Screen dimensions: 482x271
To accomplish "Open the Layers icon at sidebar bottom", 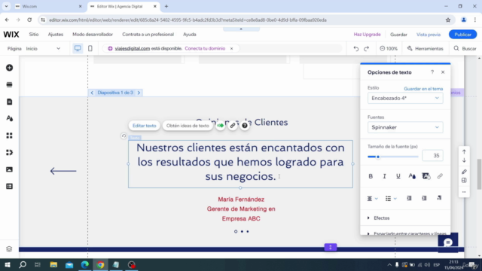I will [x=9, y=249].
